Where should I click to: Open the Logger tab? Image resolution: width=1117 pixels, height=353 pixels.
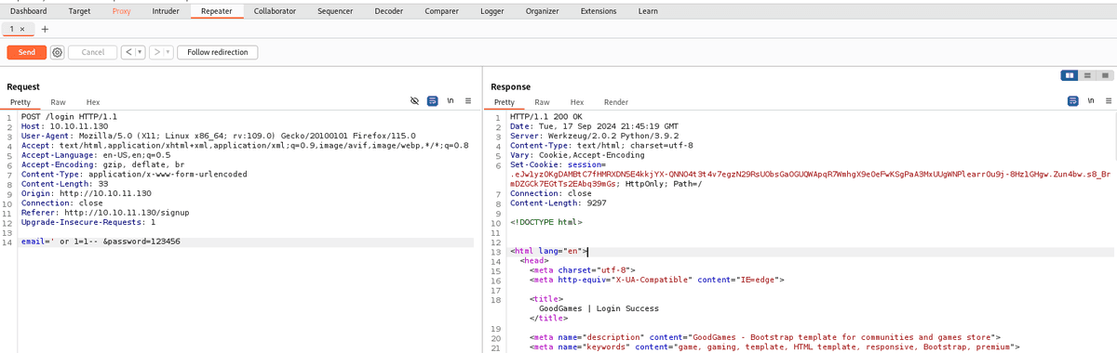pyautogui.click(x=491, y=10)
